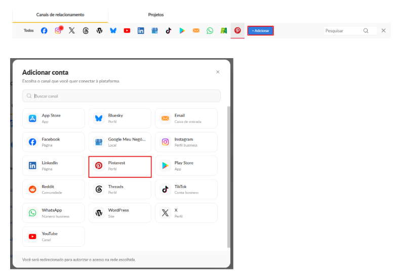The image size is (401, 274).
Task: Choose the WordPress Site card
Action: click(x=120, y=213)
